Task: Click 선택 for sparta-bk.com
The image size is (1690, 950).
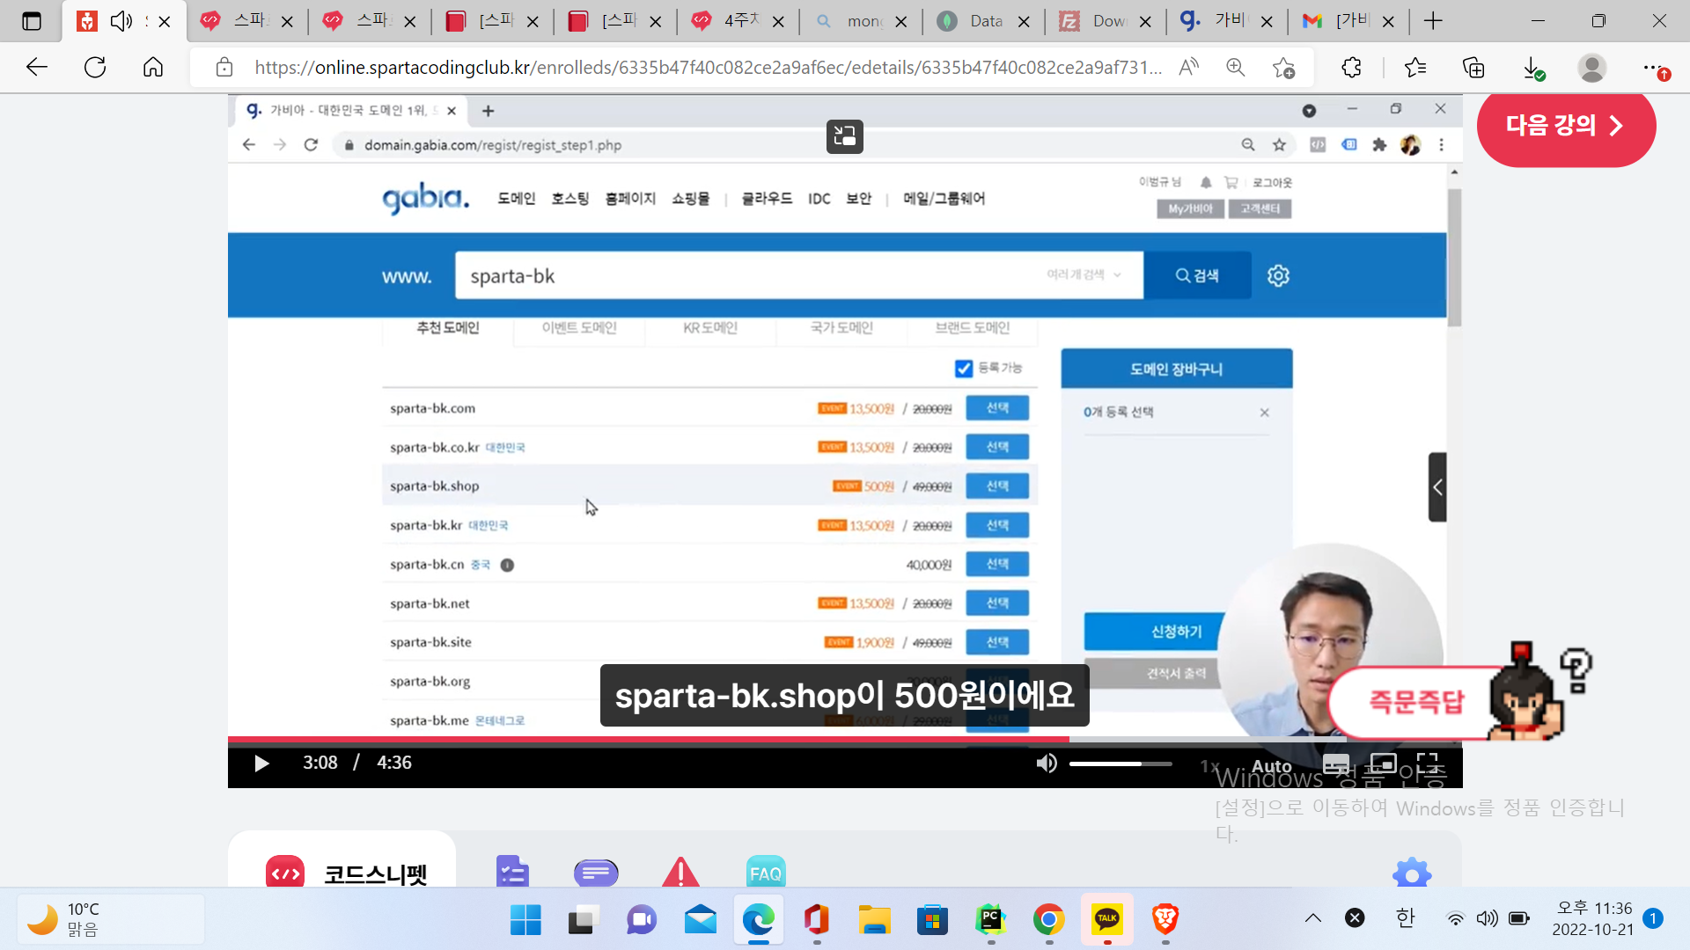Action: pos(997,408)
